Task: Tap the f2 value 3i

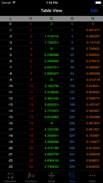Action: [x=51, y=80]
